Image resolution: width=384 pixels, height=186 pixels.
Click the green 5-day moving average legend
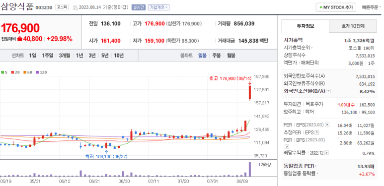4,72
